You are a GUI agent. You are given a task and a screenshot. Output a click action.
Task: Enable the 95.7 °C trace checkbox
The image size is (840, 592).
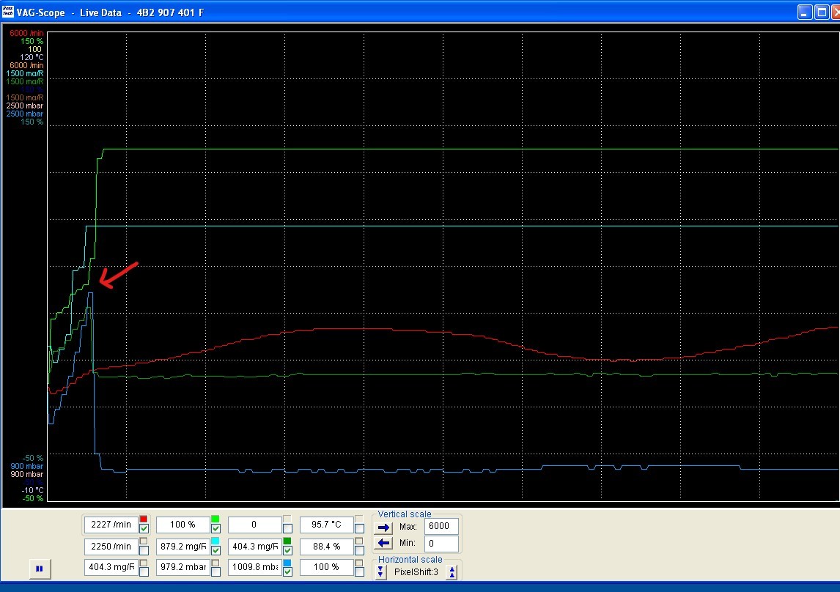[359, 529]
